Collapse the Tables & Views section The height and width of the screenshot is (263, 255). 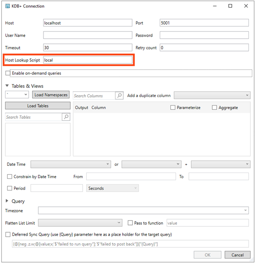(7, 86)
